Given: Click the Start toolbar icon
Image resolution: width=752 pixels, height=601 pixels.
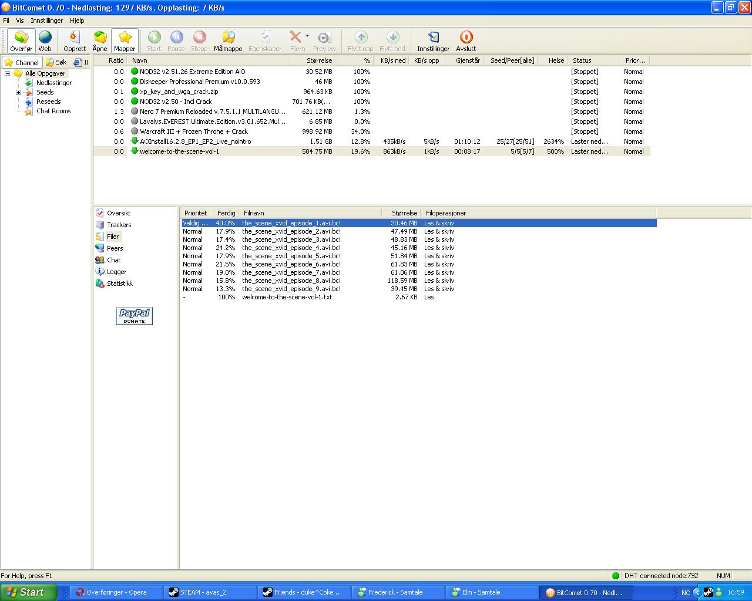Looking at the screenshot, I should [x=154, y=41].
